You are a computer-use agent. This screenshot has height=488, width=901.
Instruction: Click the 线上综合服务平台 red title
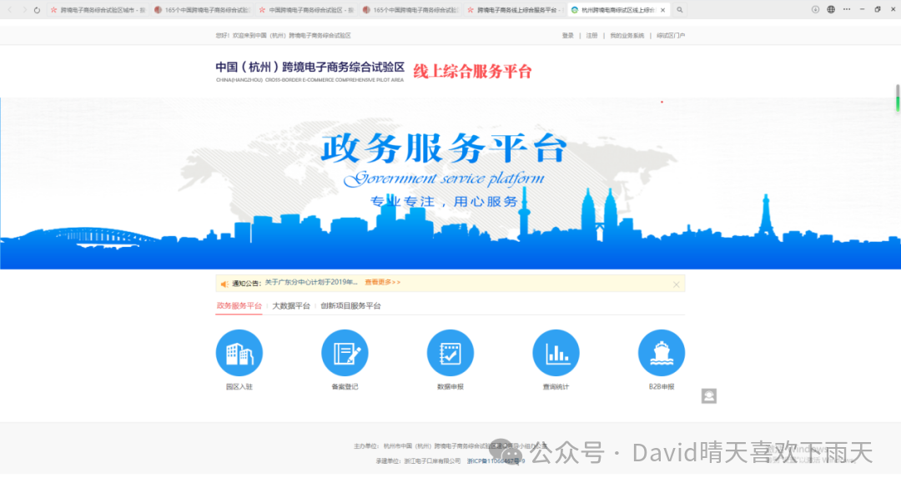coord(472,71)
